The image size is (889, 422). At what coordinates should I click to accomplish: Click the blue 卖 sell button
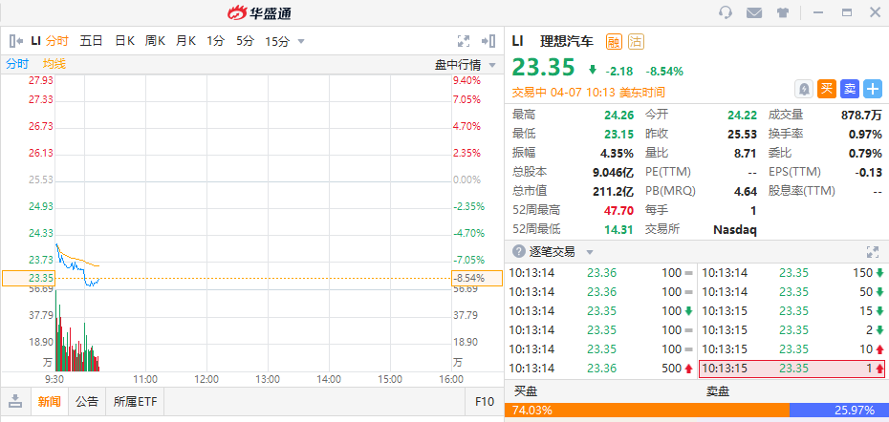(850, 89)
